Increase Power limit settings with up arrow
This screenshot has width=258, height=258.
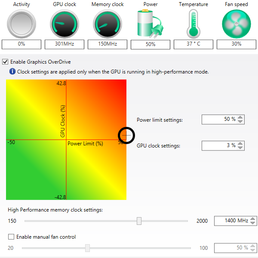240,117
